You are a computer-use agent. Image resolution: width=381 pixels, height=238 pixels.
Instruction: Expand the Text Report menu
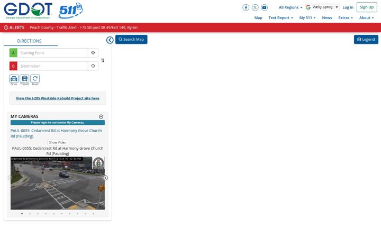pos(280,18)
